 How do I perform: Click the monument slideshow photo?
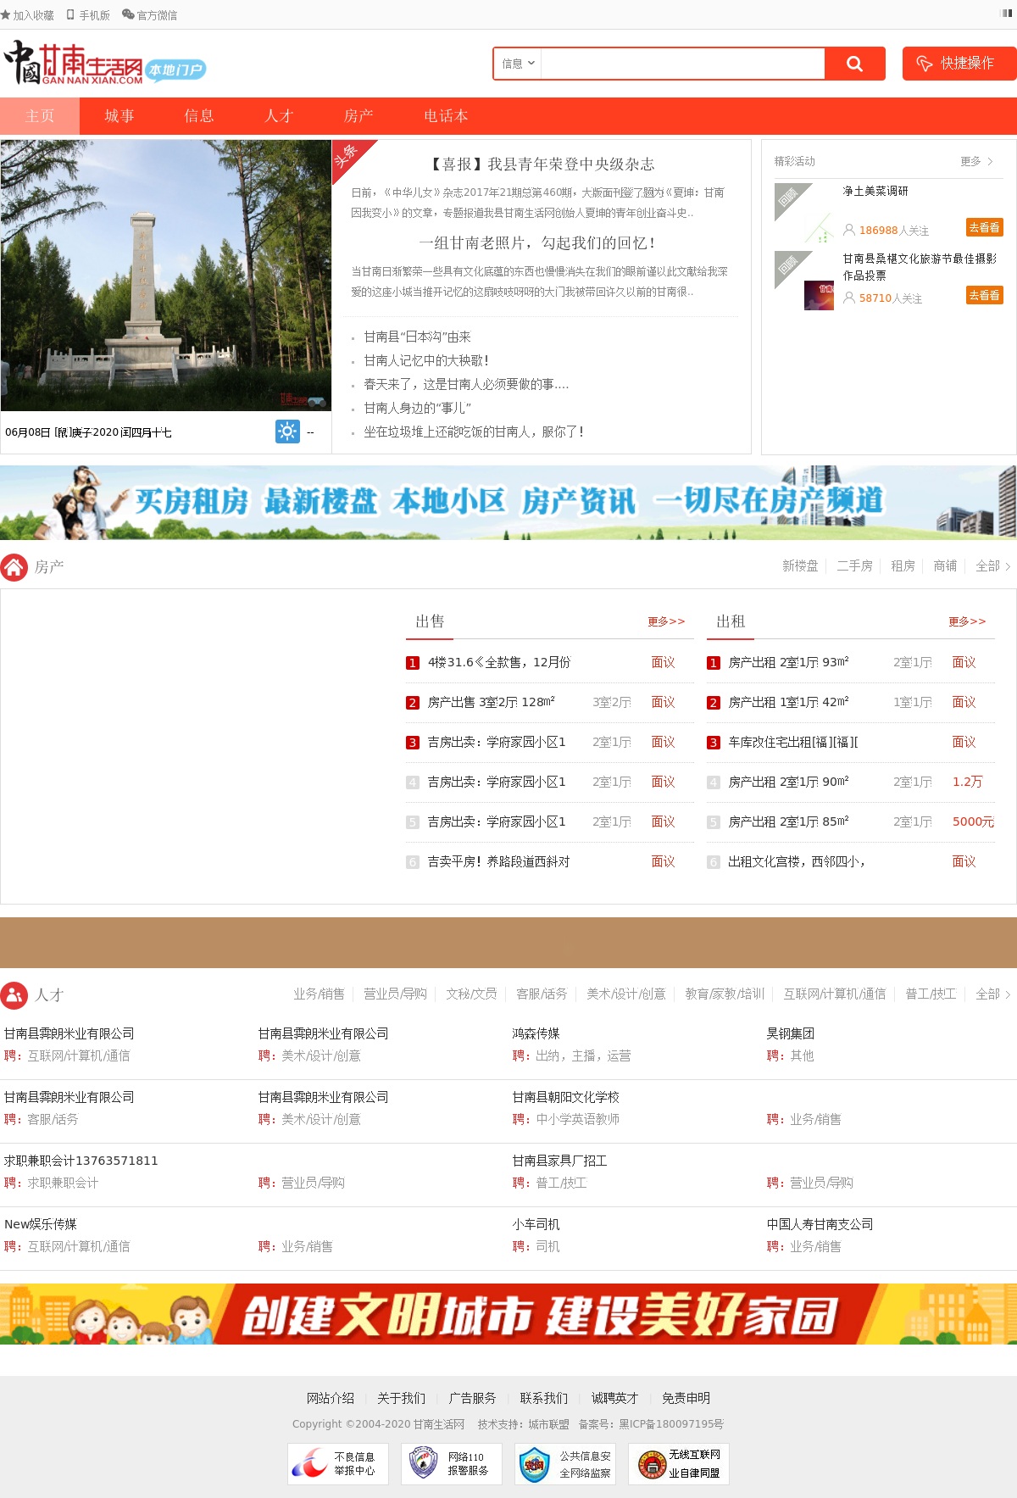coord(165,276)
